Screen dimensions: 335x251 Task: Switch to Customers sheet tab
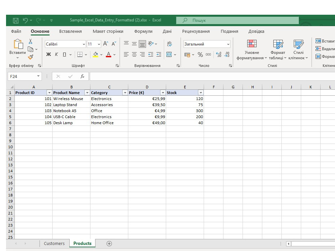(x=54, y=244)
